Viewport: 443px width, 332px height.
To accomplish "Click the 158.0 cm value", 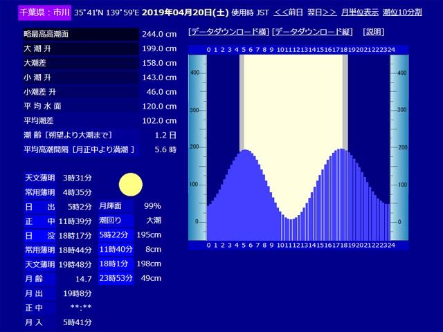I will [x=159, y=63].
